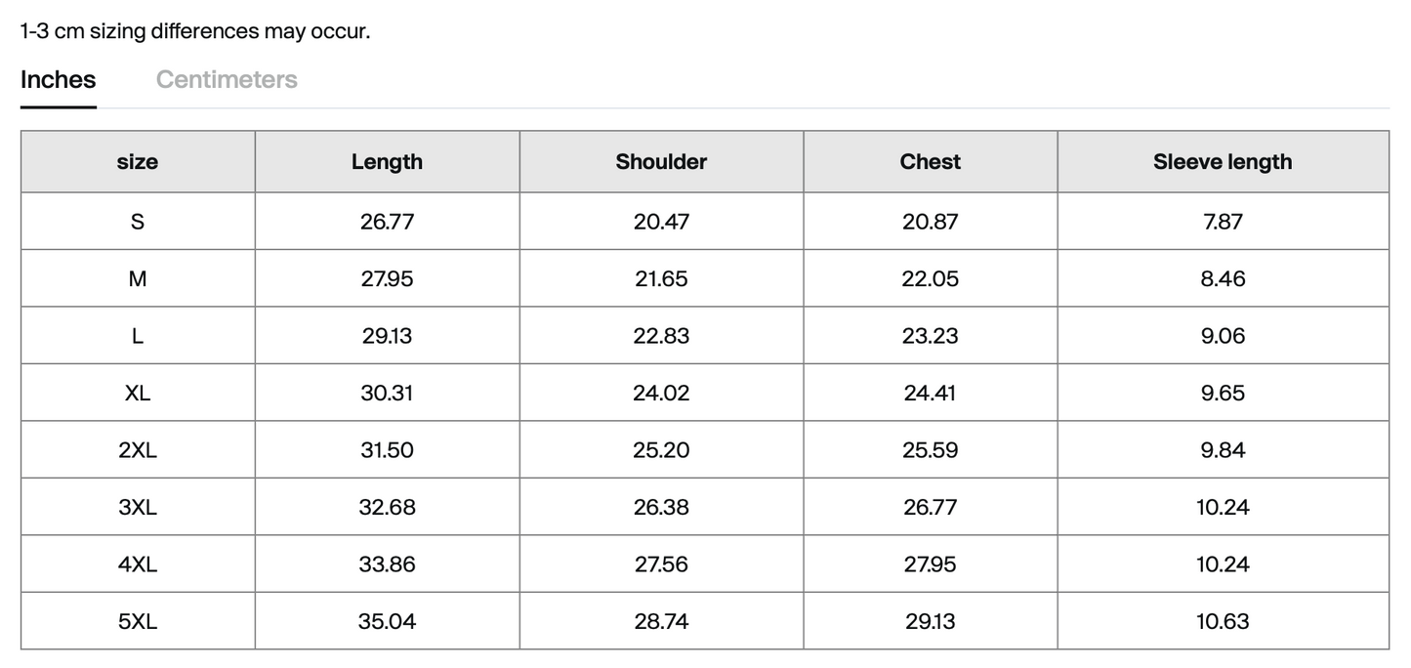Click the size column header
The height and width of the screenshot is (668, 1411).
tap(138, 162)
